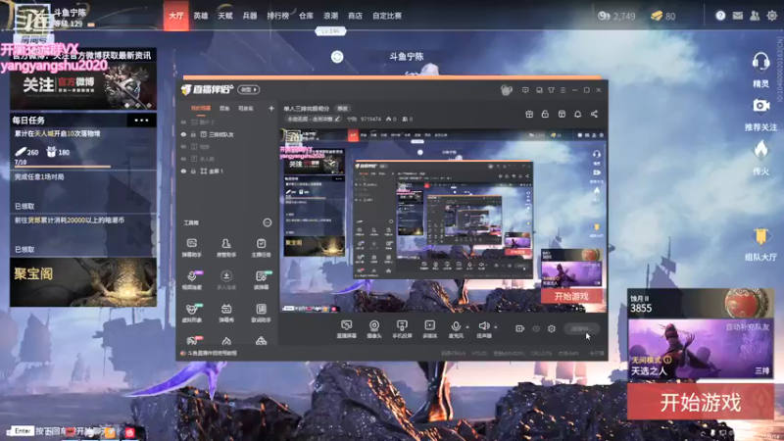This screenshot has width=784, height=441.
Task: Toggle the preview eye icon in the bottom control bar
Action: click(536, 328)
